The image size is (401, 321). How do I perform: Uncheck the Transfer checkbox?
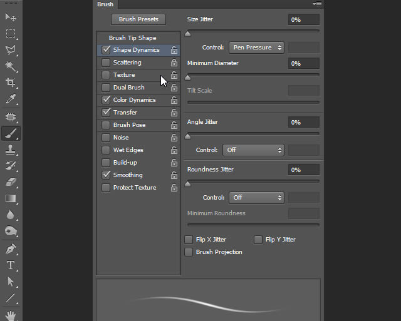(106, 113)
